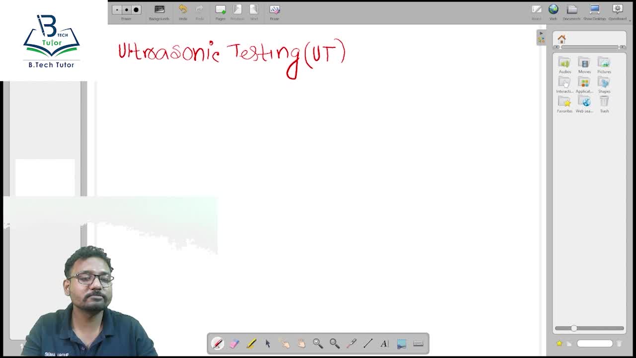Choose the yellow Highlighter tool
Viewport: 636px width, 358px height.
(x=251, y=344)
